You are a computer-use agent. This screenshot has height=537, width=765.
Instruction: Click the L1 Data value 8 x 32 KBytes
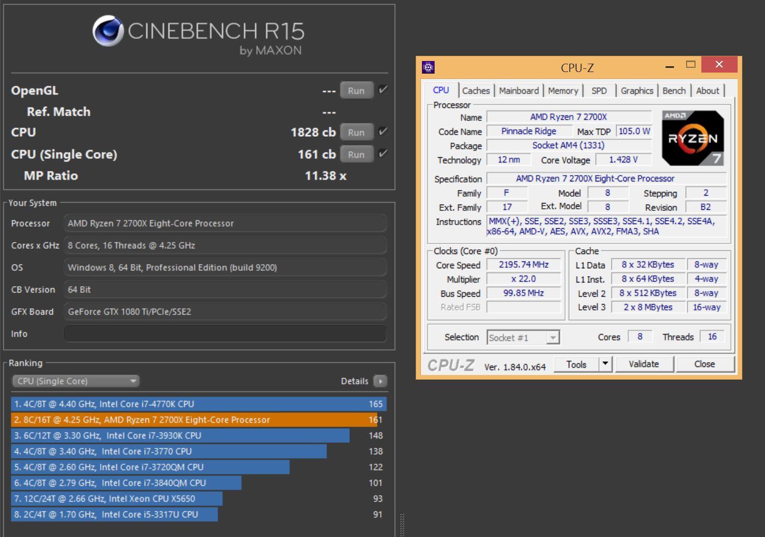(648, 265)
